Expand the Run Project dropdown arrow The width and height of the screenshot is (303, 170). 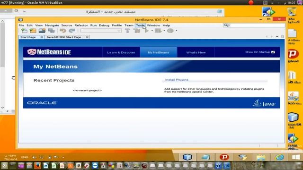[152, 31]
